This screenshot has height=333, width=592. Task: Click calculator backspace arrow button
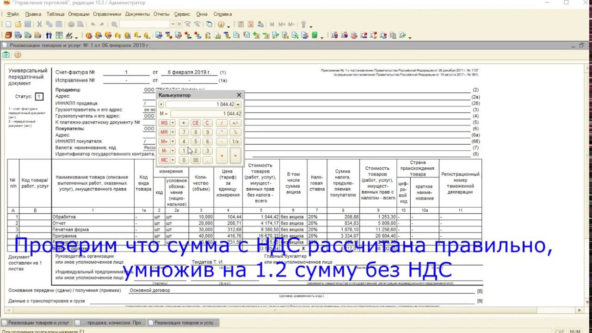(x=184, y=123)
